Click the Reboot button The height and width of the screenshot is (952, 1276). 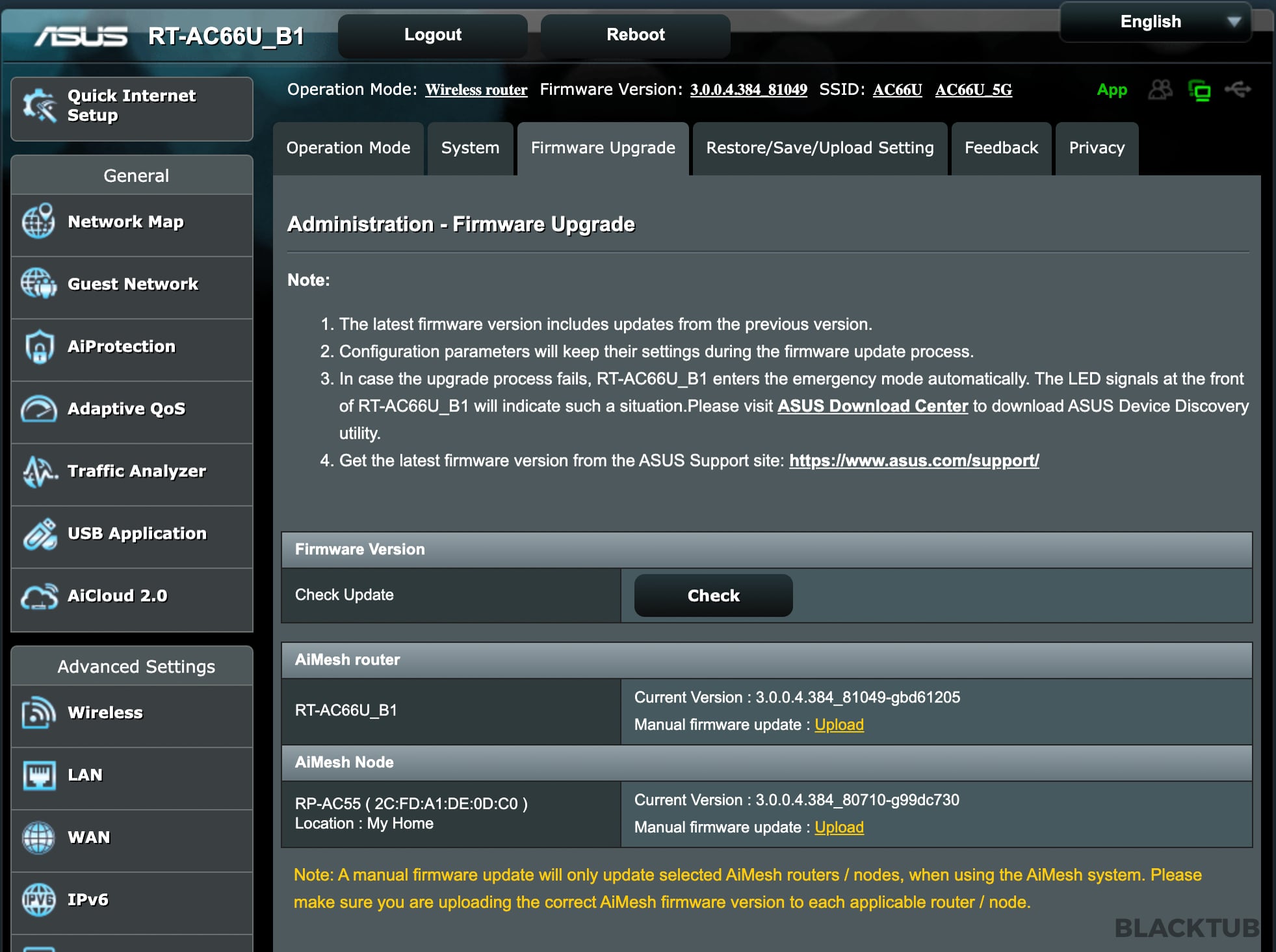(636, 35)
